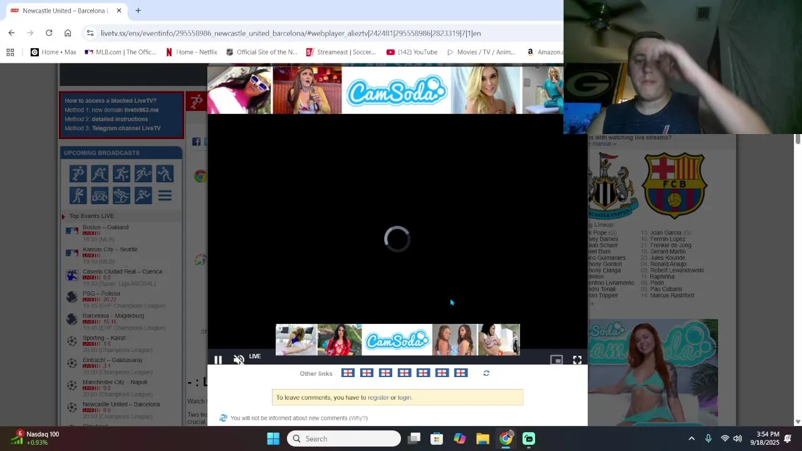802x451 pixels.
Task: Open the Telegram channel LiveTV link
Action: 127,128
